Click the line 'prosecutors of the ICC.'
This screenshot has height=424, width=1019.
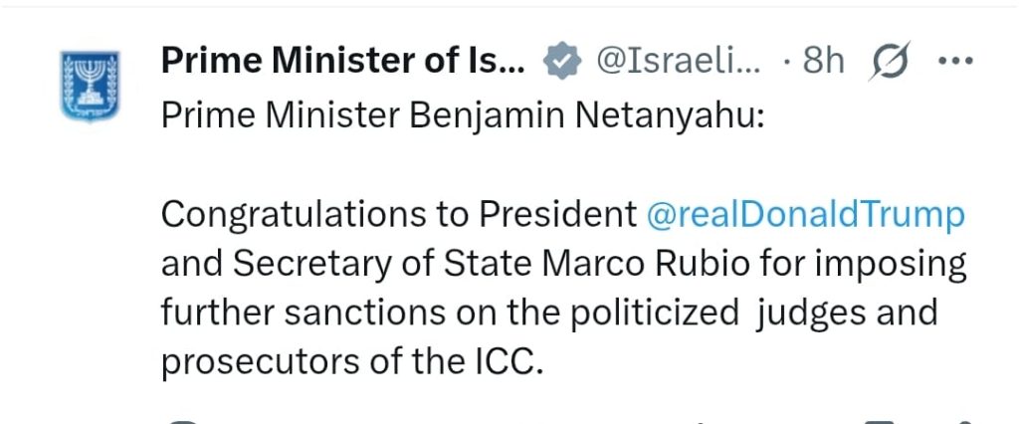click(x=351, y=363)
